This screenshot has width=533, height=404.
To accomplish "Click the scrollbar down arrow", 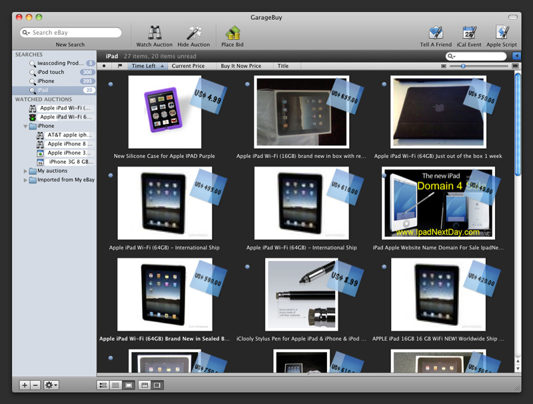I will (x=518, y=368).
